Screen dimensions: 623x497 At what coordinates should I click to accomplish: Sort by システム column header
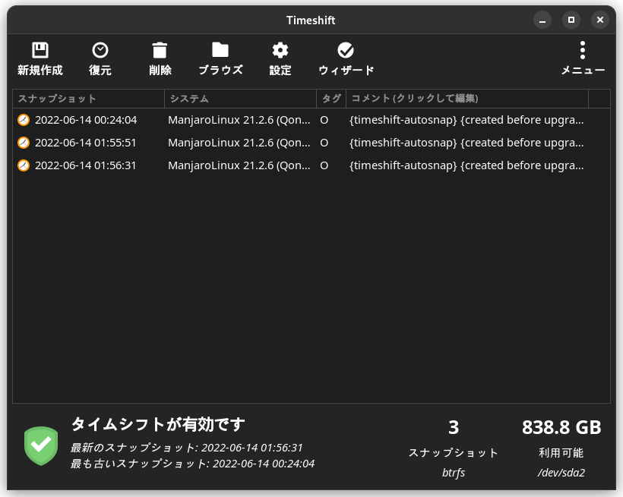pyautogui.click(x=240, y=99)
